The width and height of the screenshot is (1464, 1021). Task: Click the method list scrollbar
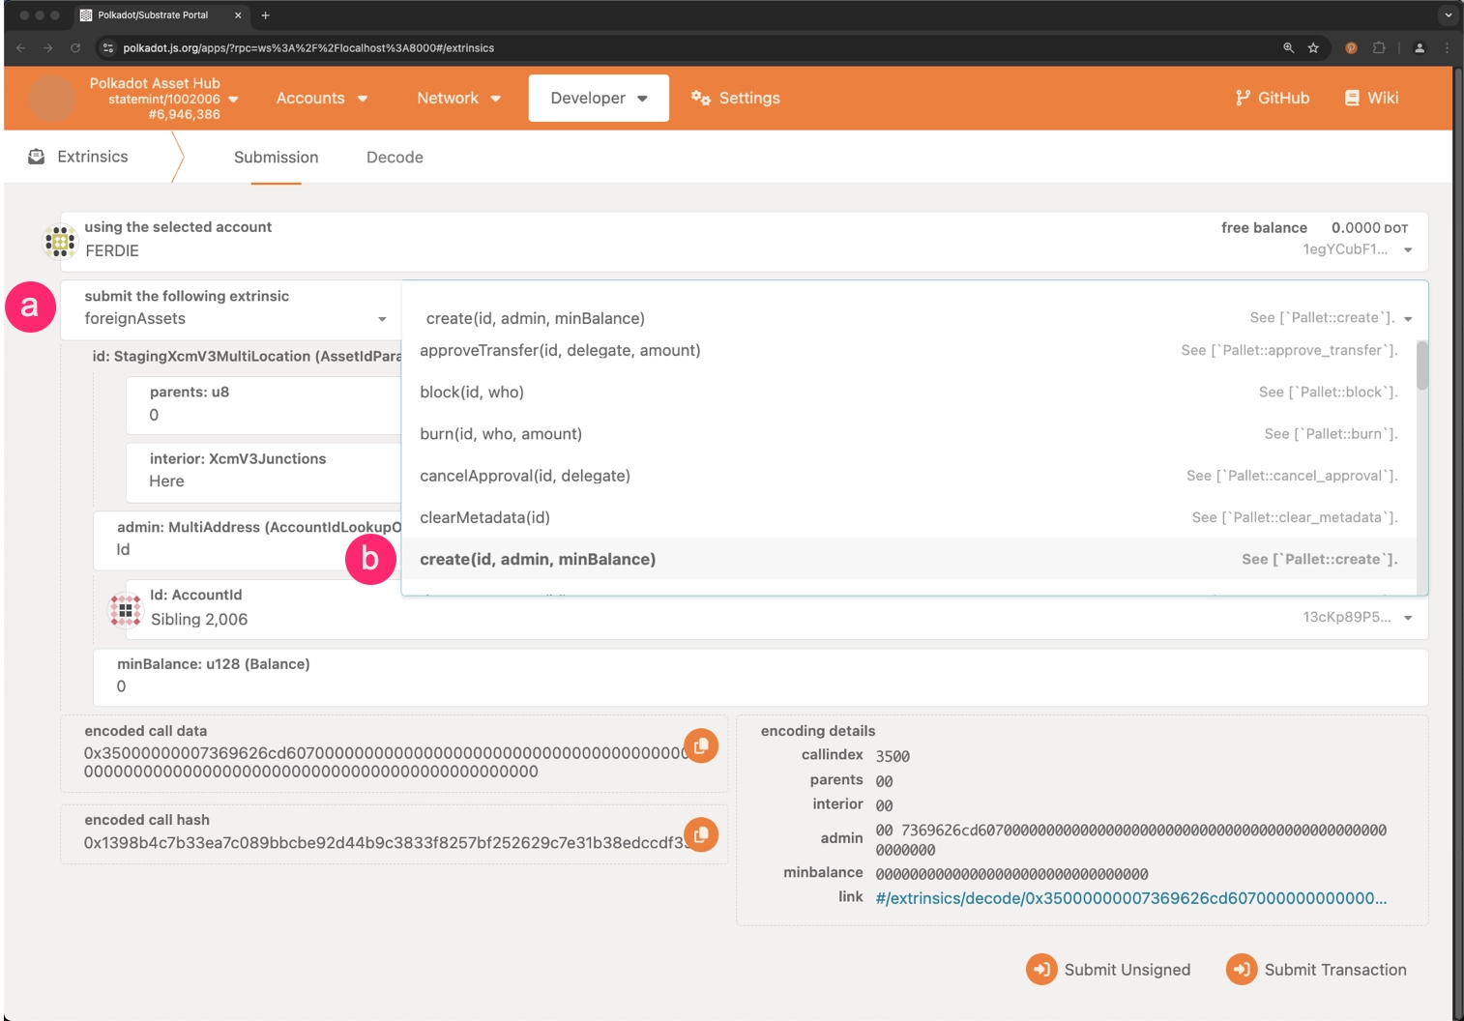tap(1421, 365)
